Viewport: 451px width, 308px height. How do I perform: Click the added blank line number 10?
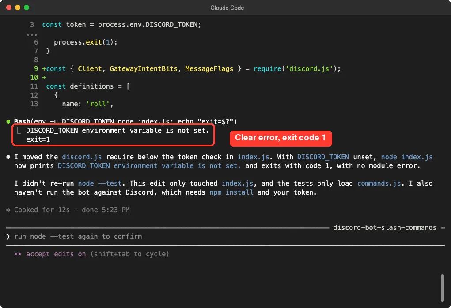point(34,78)
